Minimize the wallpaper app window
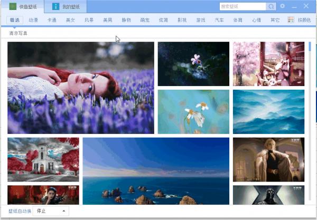317x220 pixels. point(294,6)
